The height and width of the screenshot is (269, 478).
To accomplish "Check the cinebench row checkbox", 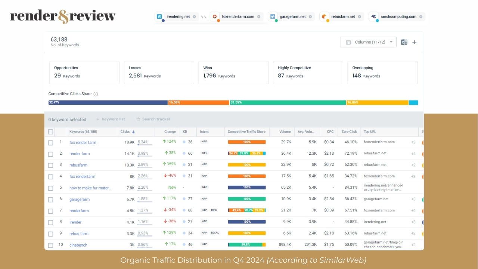I will [x=50, y=245].
